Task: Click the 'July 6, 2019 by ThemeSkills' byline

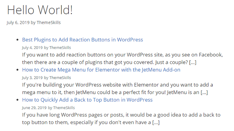Action: 34,22
